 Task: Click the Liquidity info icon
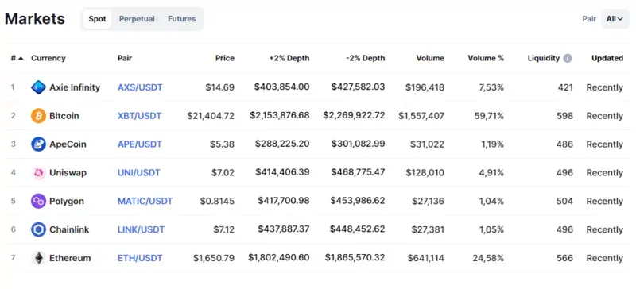tap(568, 59)
